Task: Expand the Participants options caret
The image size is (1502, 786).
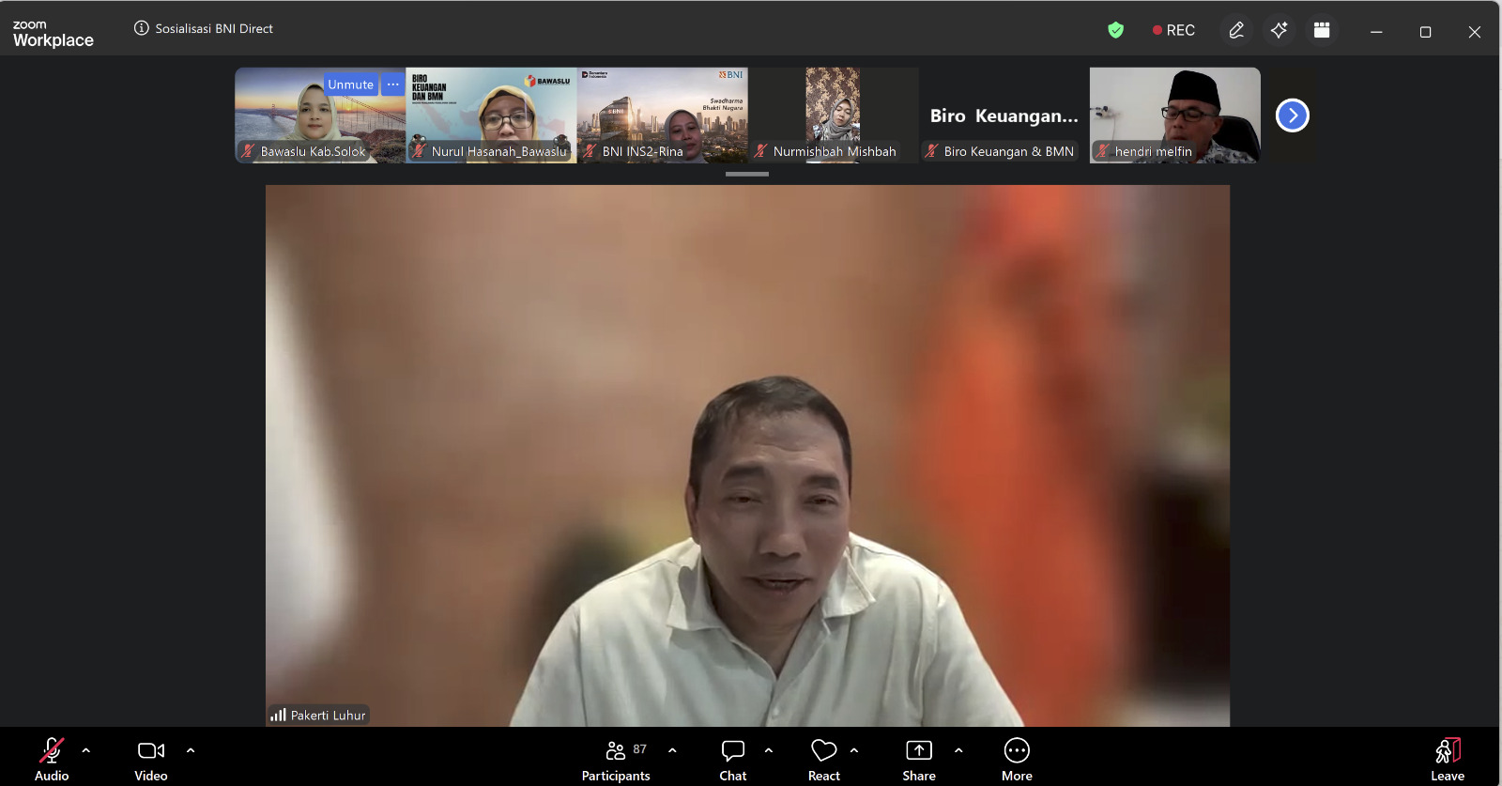Action: [x=672, y=750]
